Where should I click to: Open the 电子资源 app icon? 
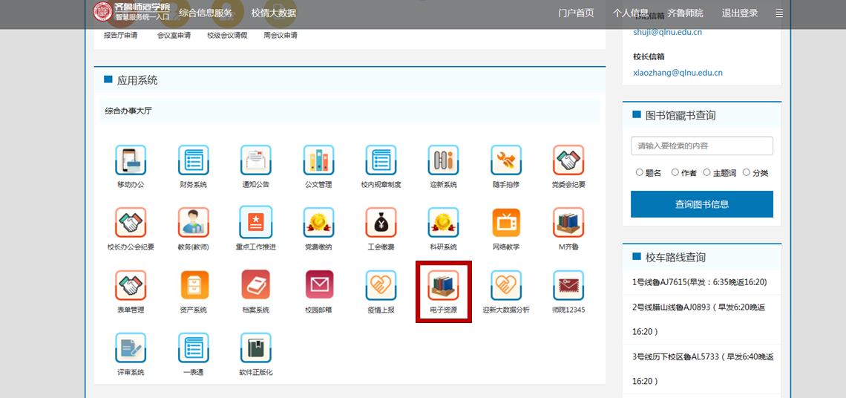click(443, 285)
